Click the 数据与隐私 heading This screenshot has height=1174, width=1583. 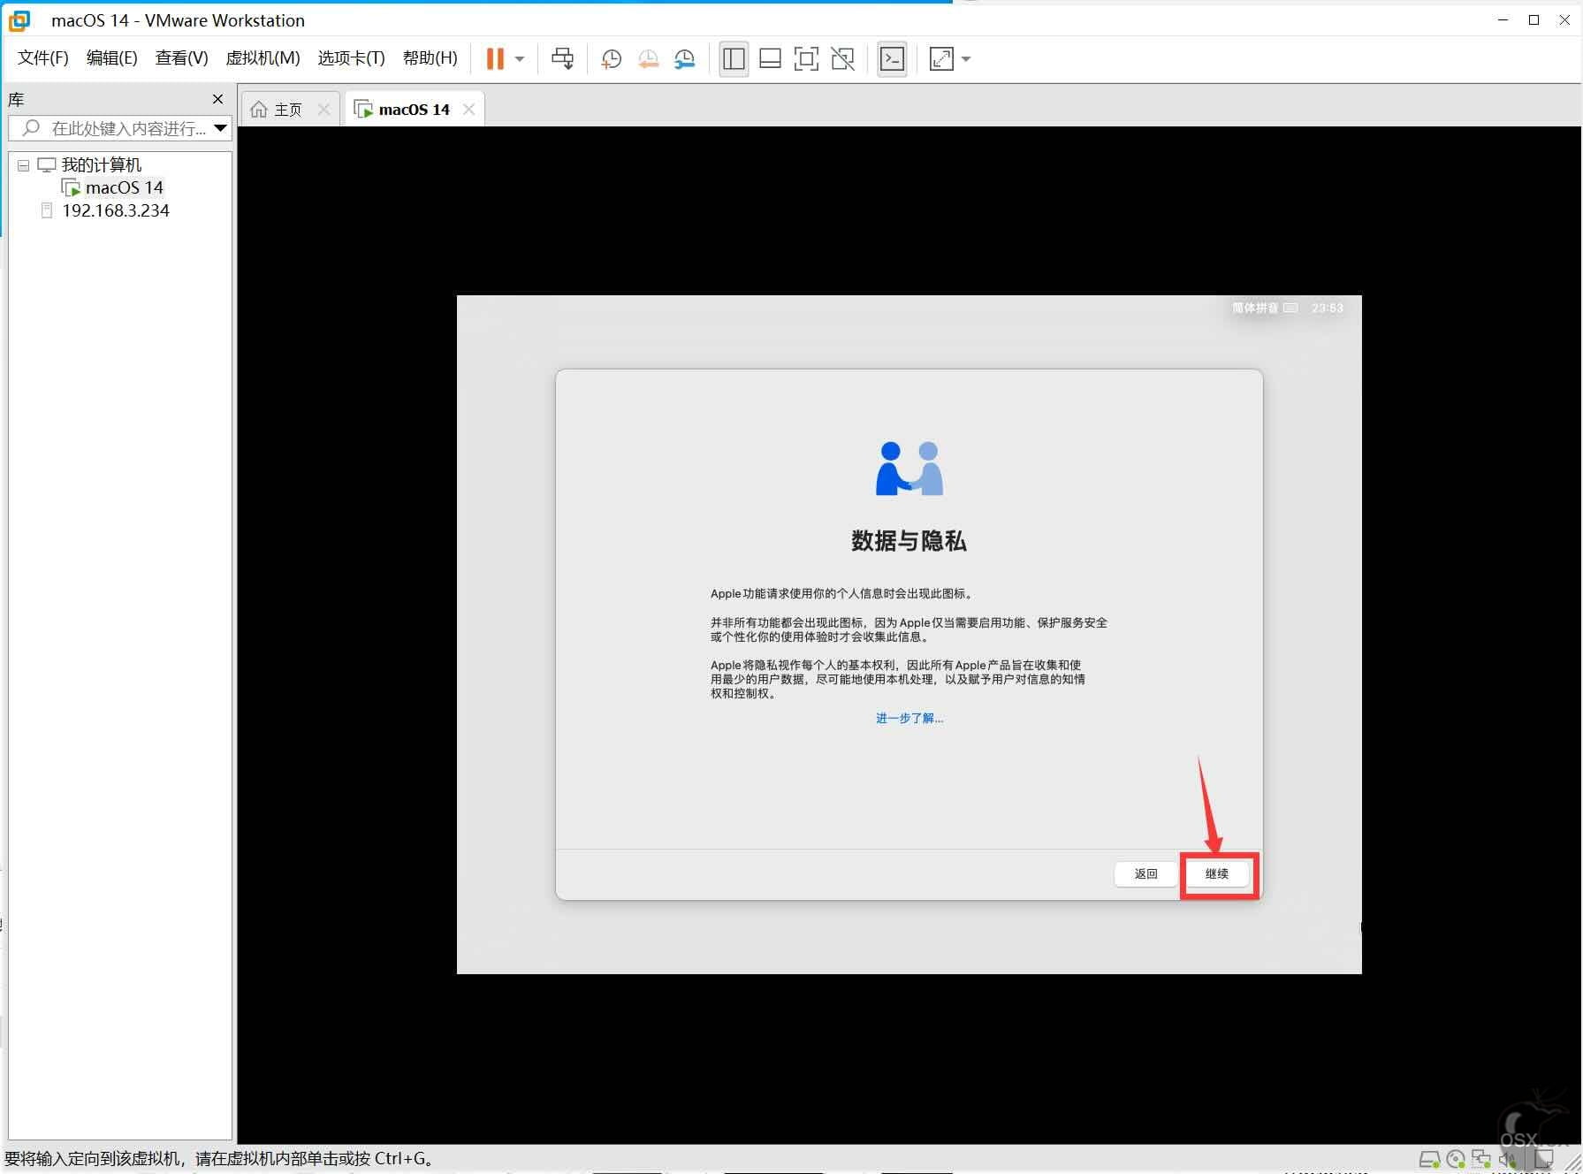[909, 541]
